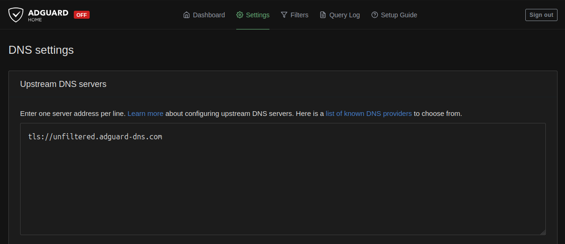Click the Sign out button
Viewport: 565px width, 244px height.
541,15
